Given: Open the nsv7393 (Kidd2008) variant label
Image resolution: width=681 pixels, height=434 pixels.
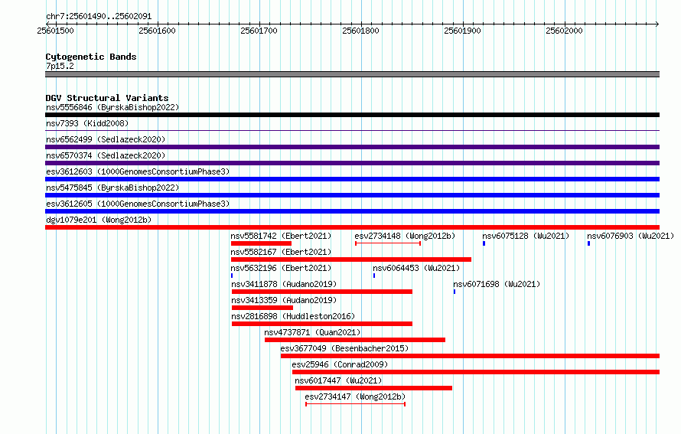Looking at the screenshot, I should pyautogui.click(x=87, y=123).
